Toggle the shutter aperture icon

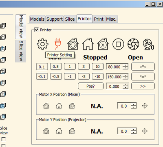(133, 44)
